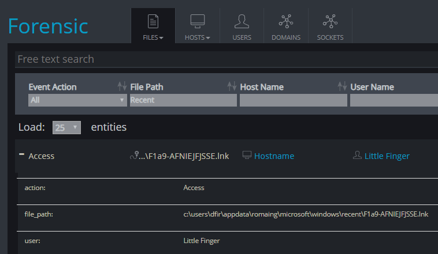
Task: Switch to the DOMAINS tab label
Action: 286,37
